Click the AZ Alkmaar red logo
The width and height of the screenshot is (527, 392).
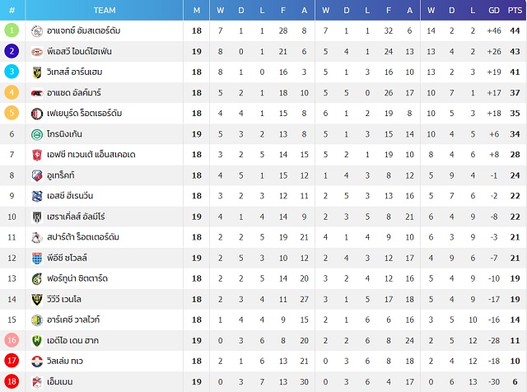tap(36, 93)
